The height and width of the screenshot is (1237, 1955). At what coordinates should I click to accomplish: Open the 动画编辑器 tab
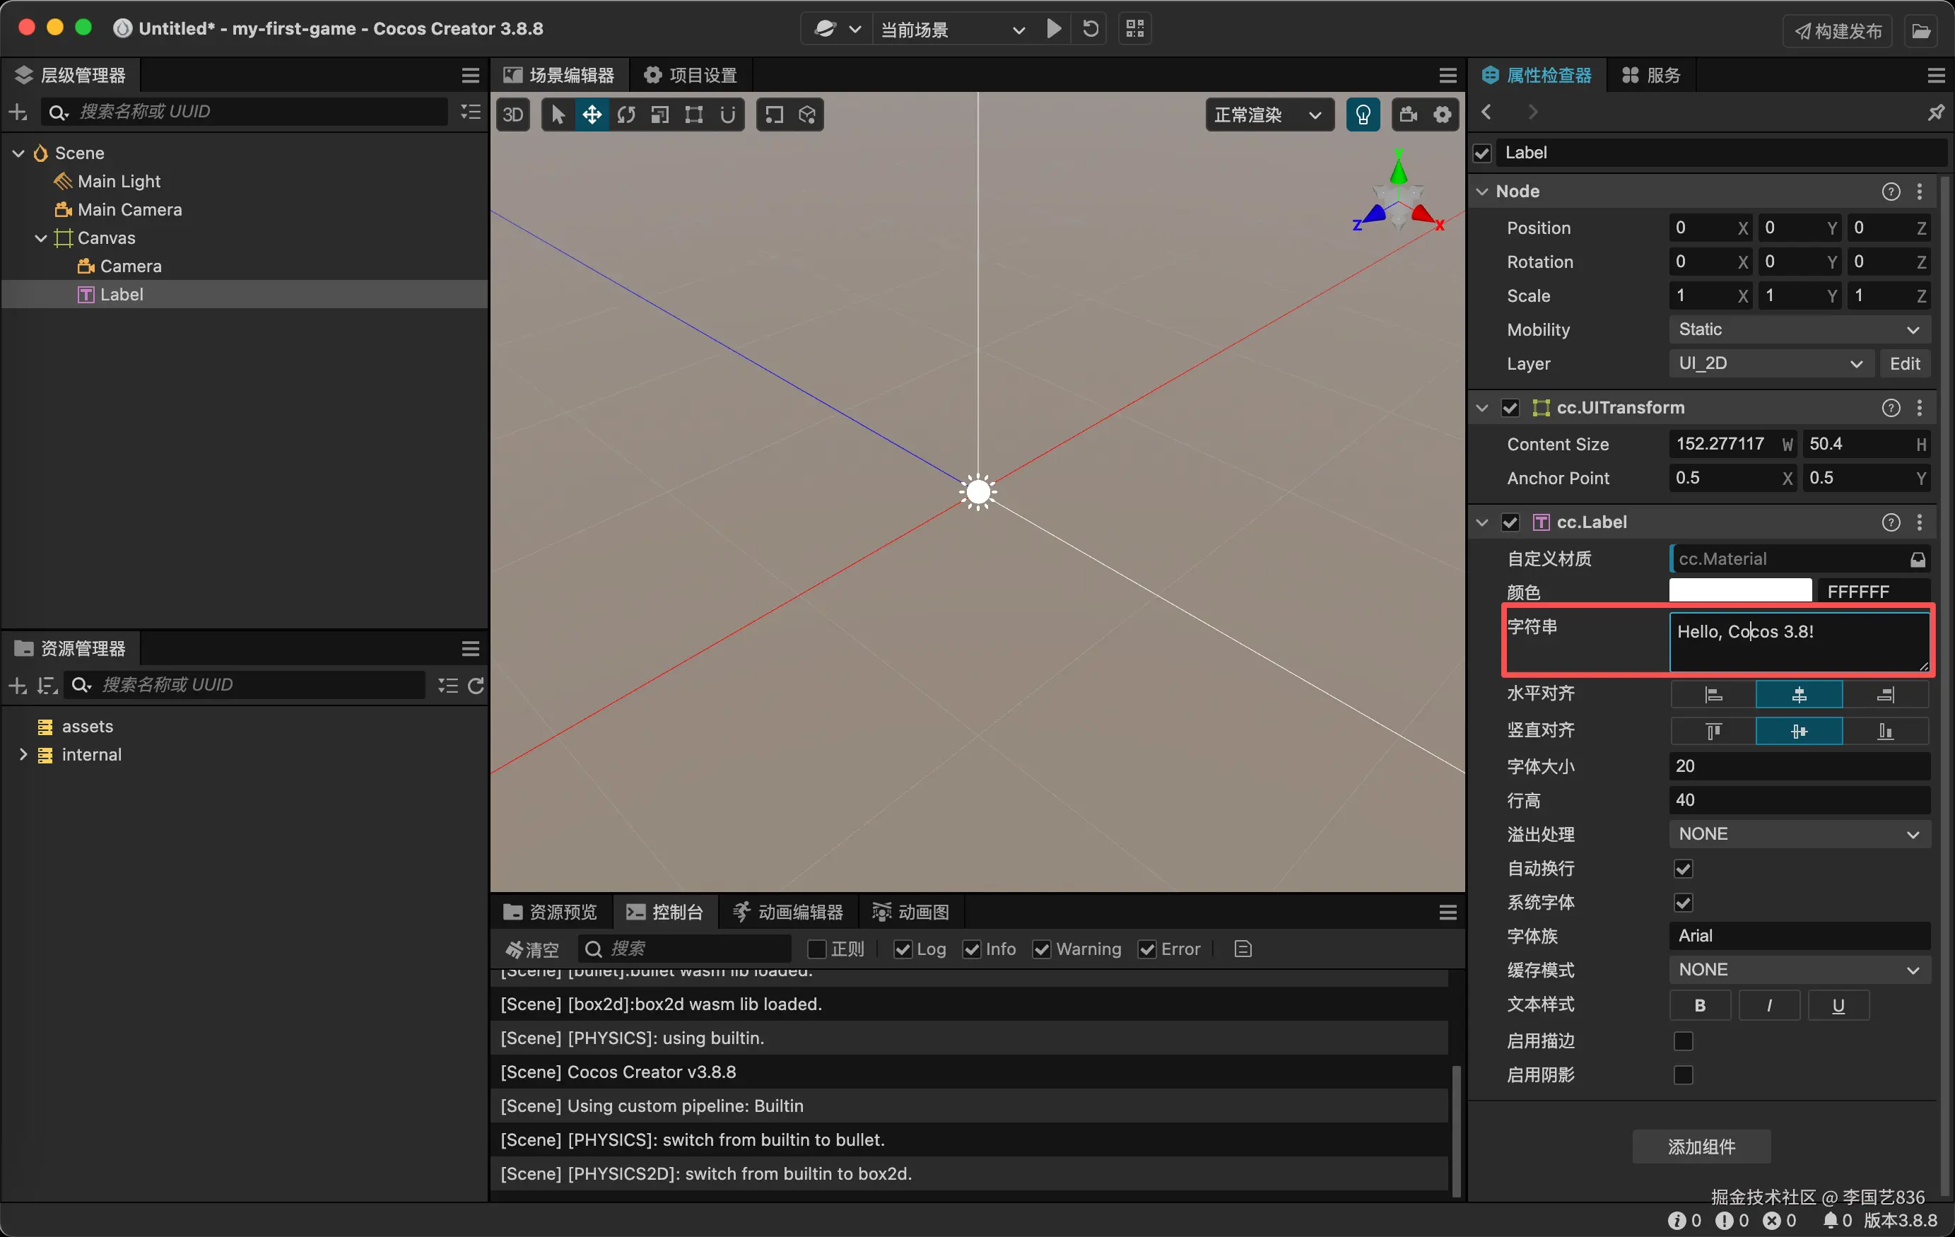(x=787, y=911)
